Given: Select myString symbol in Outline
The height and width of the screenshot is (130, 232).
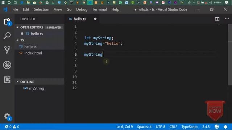Looking at the screenshot, I should point(40,88).
